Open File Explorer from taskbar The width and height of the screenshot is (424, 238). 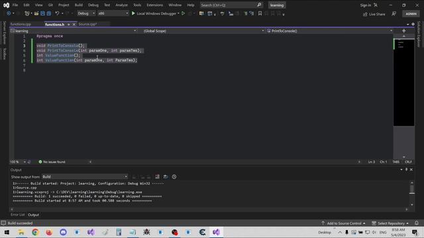coord(21,232)
